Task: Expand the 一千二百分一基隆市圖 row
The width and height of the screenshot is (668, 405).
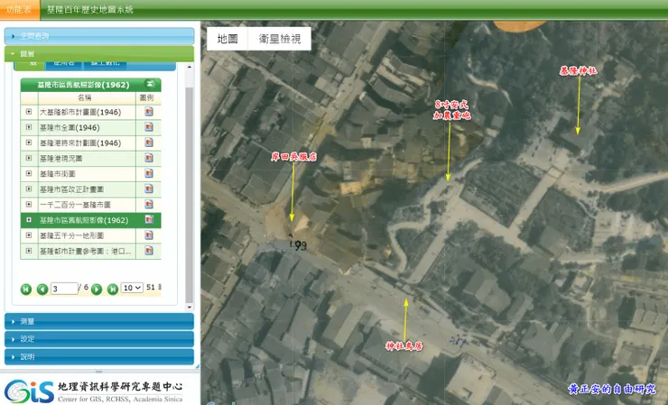Action: [29, 204]
